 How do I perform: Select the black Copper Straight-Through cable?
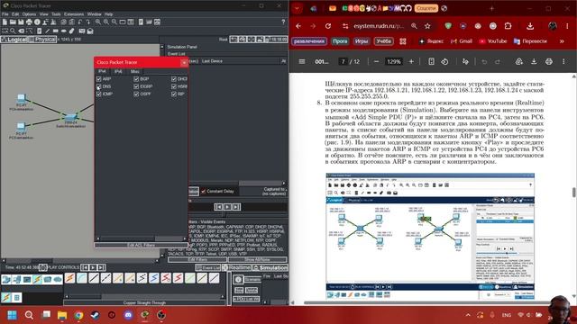[x=94, y=278]
